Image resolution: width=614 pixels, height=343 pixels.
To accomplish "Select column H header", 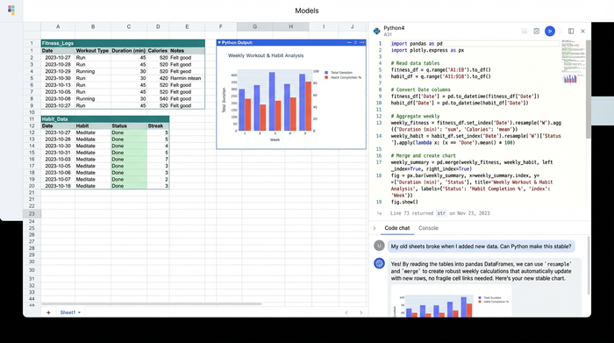I will [x=291, y=26].
